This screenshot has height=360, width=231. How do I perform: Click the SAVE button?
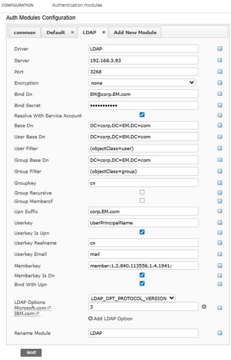[31, 352]
